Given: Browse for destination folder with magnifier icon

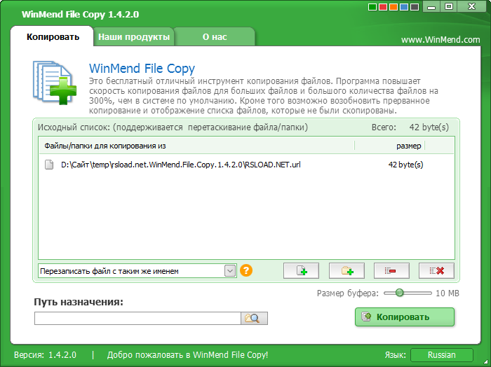Looking at the screenshot, I should click(254, 318).
